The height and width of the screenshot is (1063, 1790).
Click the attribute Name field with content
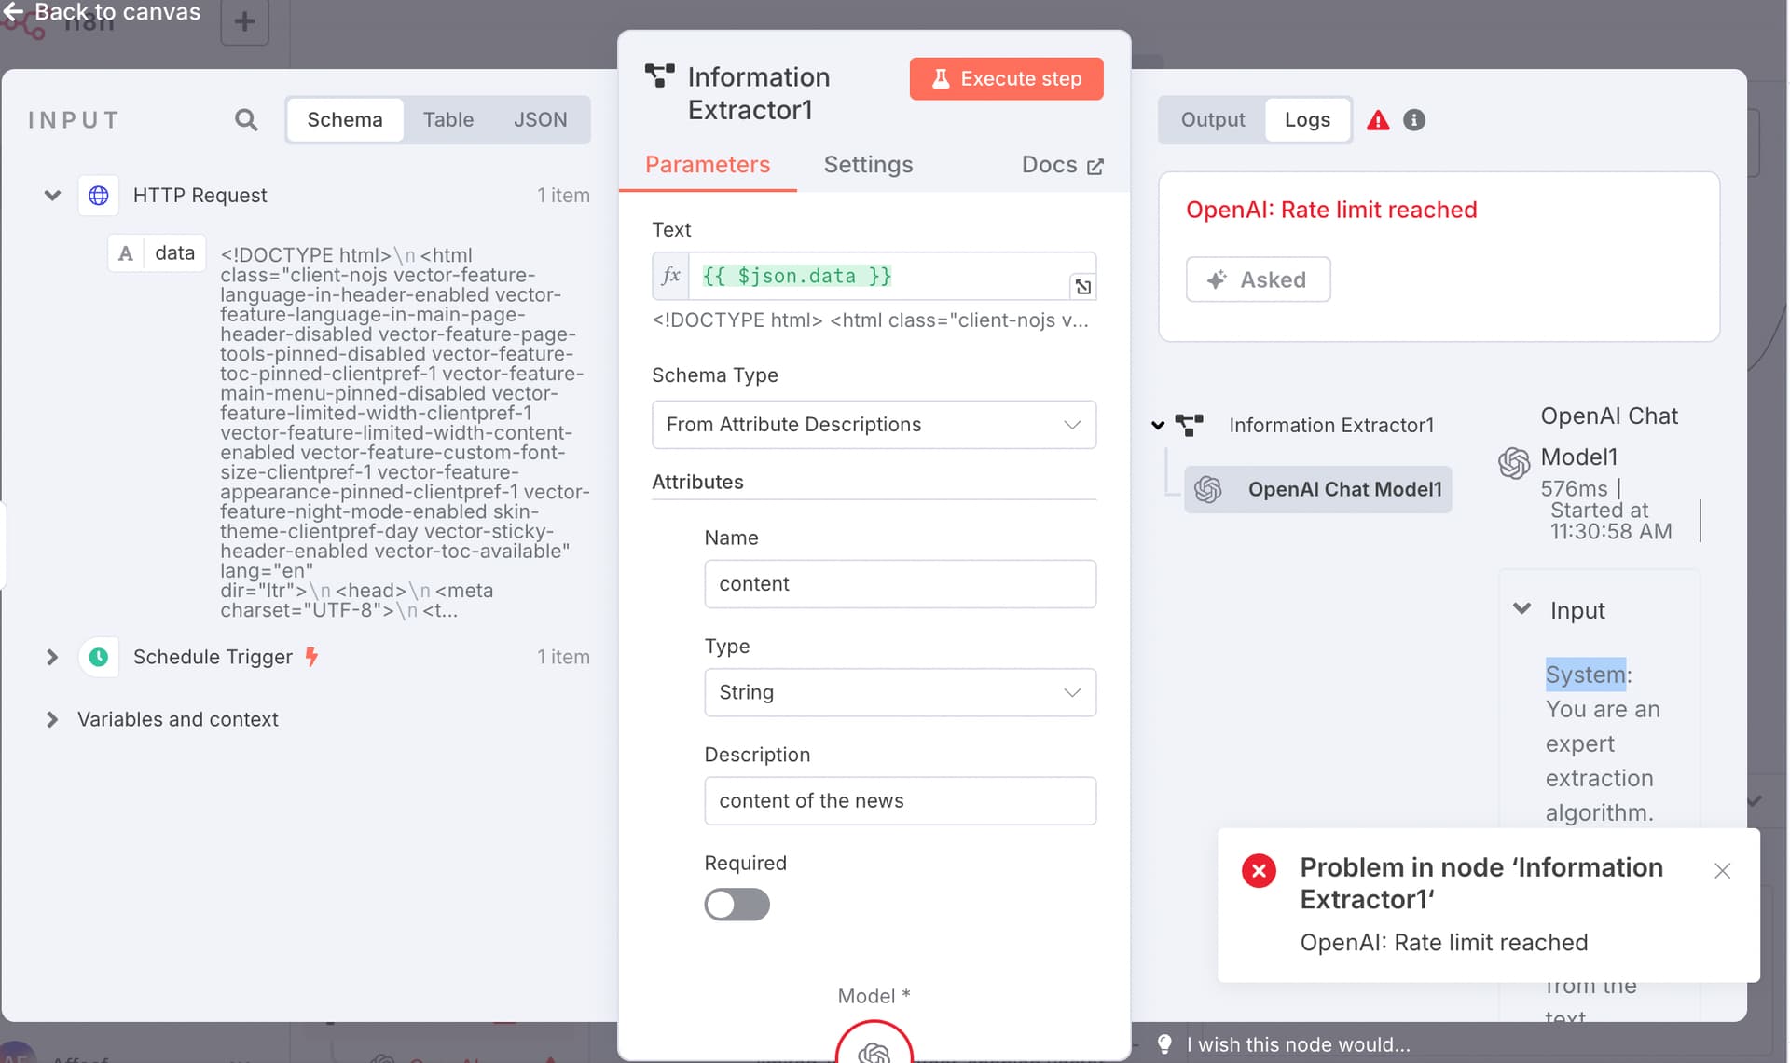(x=900, y=584)
